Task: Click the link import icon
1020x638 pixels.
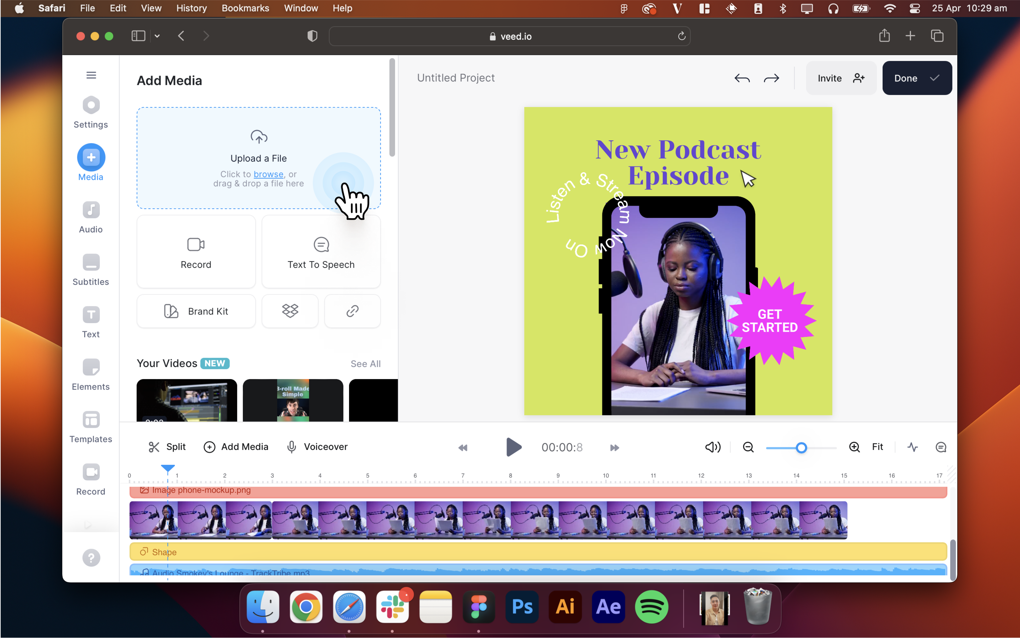Action: tap(352, 311)
